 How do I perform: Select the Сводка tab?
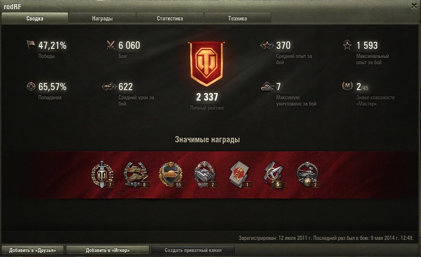(35, 18)
